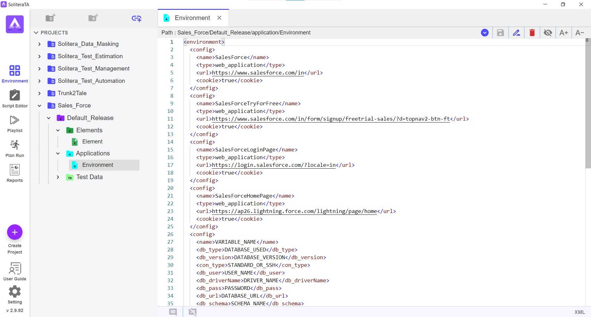This screenshot has width=591, height=317.
Task: Select the Solitera_Data_Masking project
Action: click(x=88, y=44)
